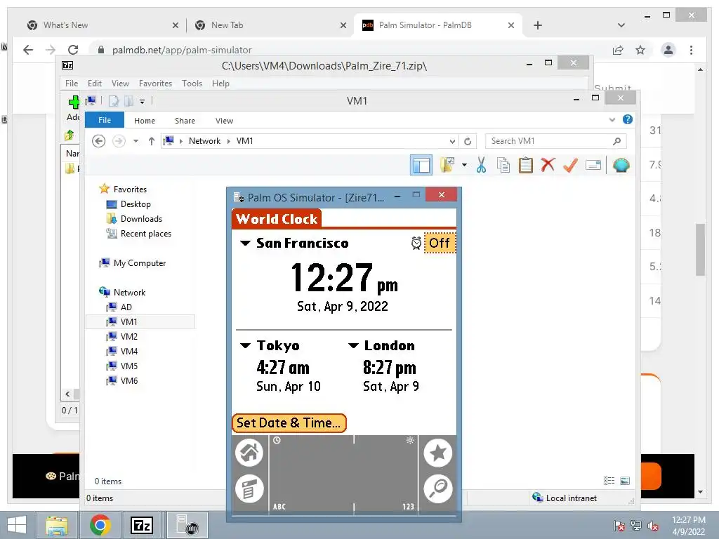Viewport: 719px width, 539px height.
Task: Click the Cut scissors icon in VM1 toolbar
Action: pos(481,165)
